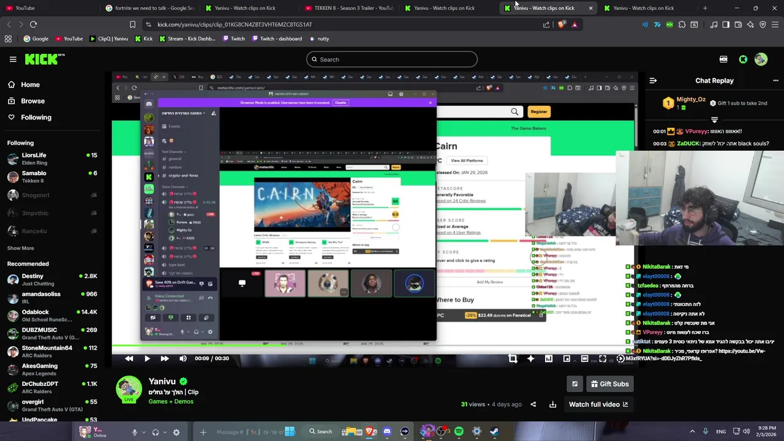The image size is (784, 441).
Task: Click the icon button beside Gift Subs
Action: point(575,384)
